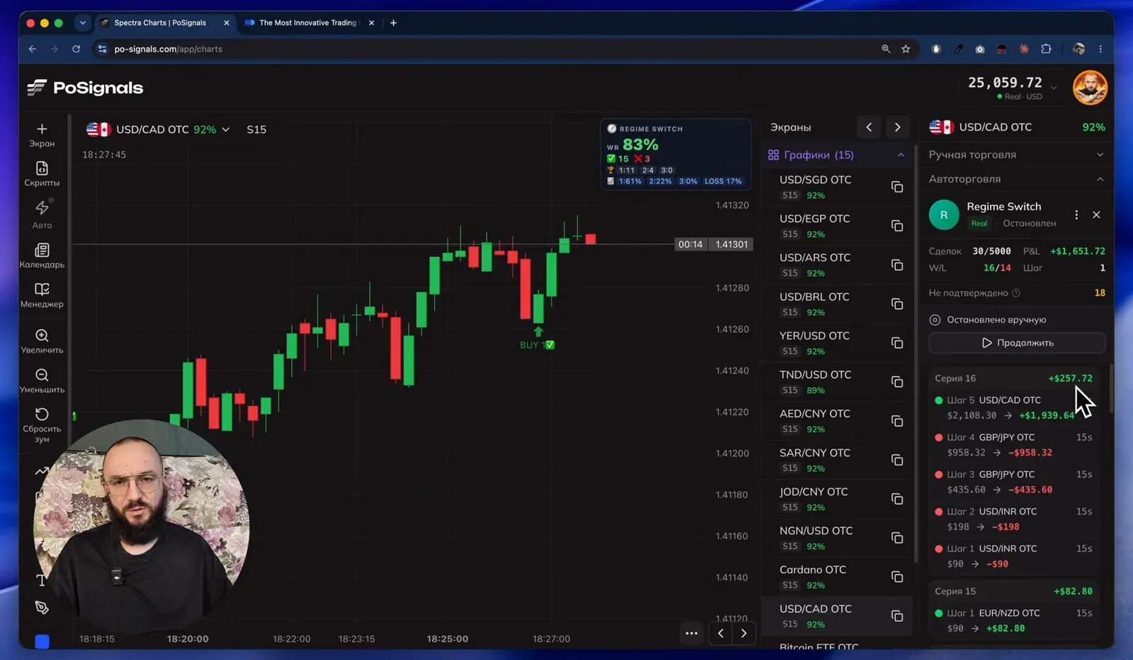Select the tag drawing tool in sidebar

tap(42, 608)
